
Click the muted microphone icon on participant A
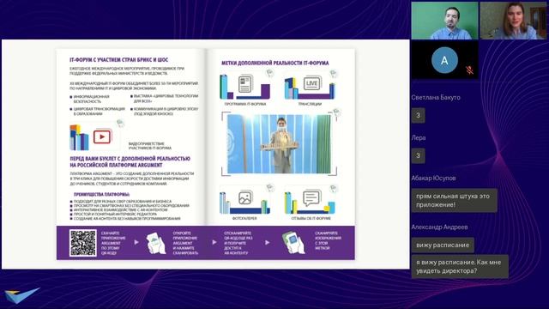tap(469, 70)
